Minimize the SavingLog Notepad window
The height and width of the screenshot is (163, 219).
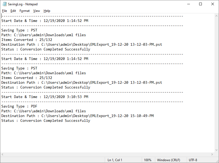pos(189,4)
